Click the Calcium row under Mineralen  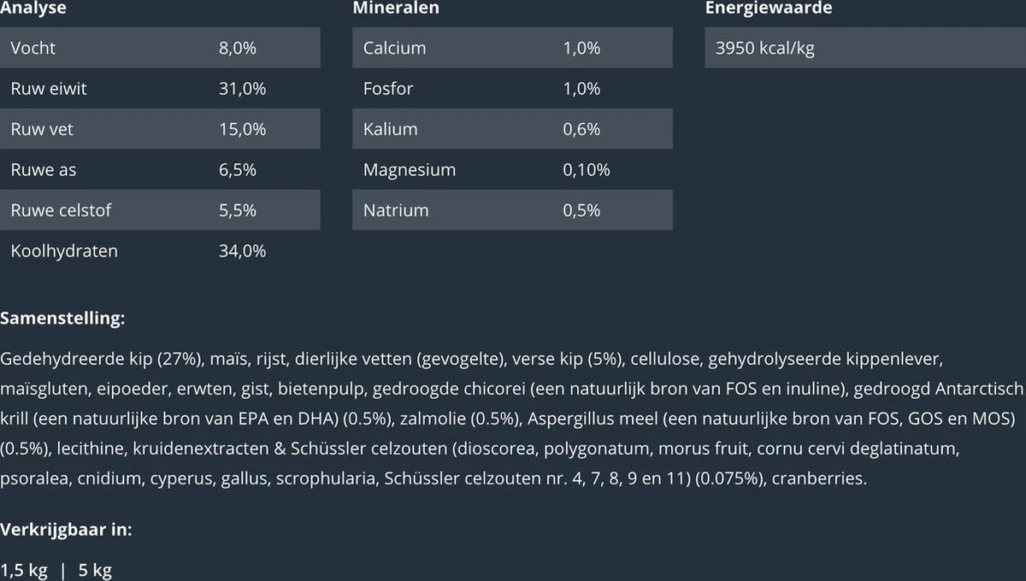(x=512, y=48)
